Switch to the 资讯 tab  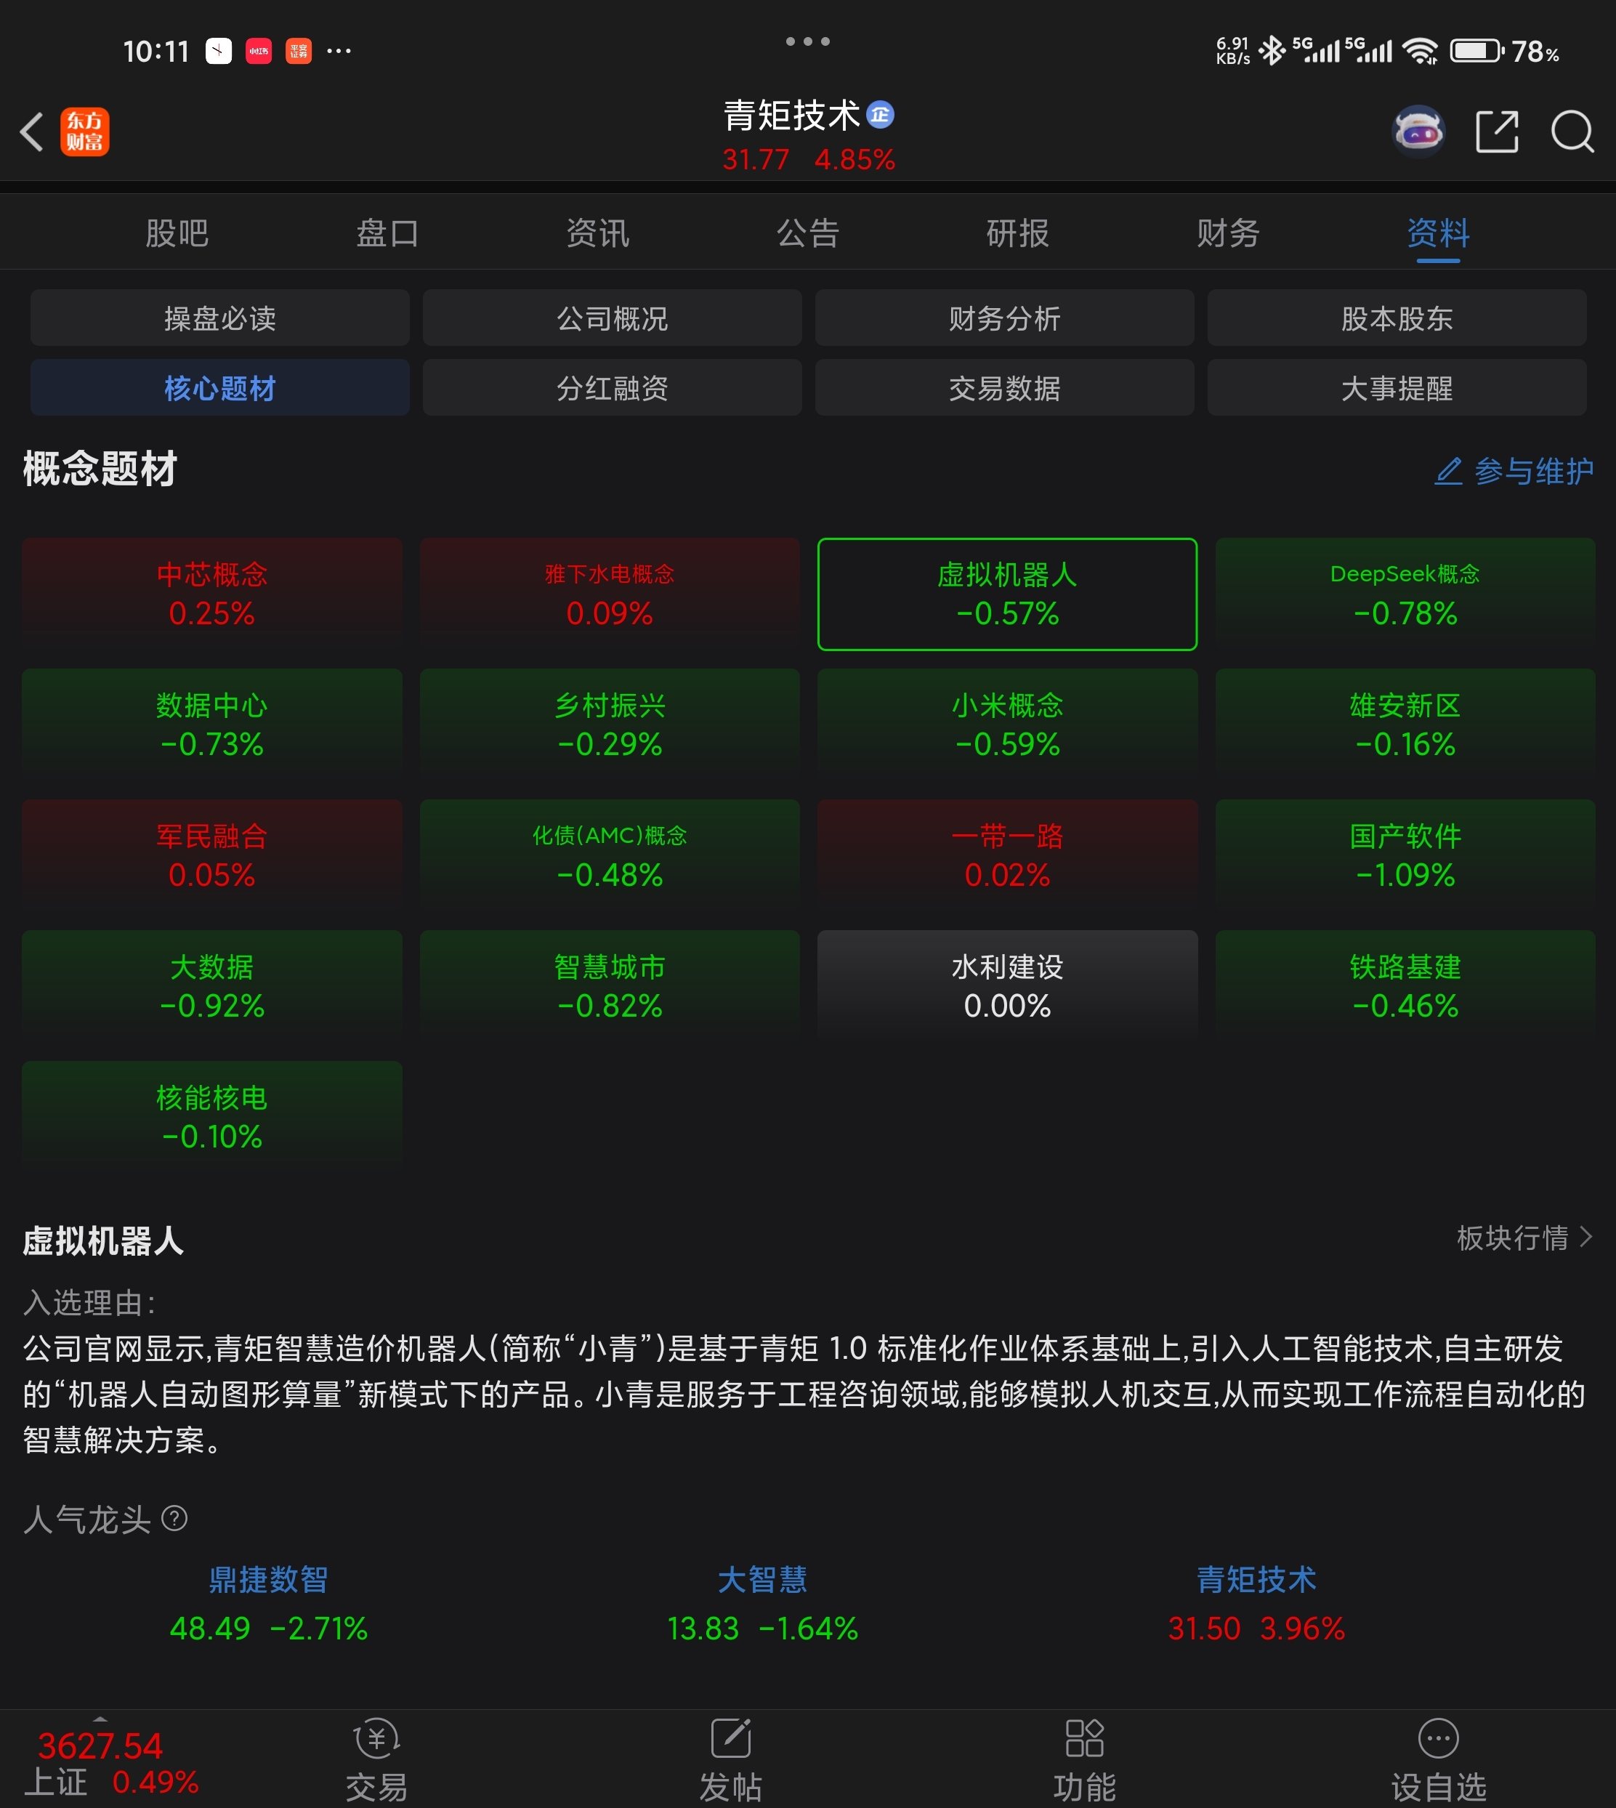tap(597, 233)
